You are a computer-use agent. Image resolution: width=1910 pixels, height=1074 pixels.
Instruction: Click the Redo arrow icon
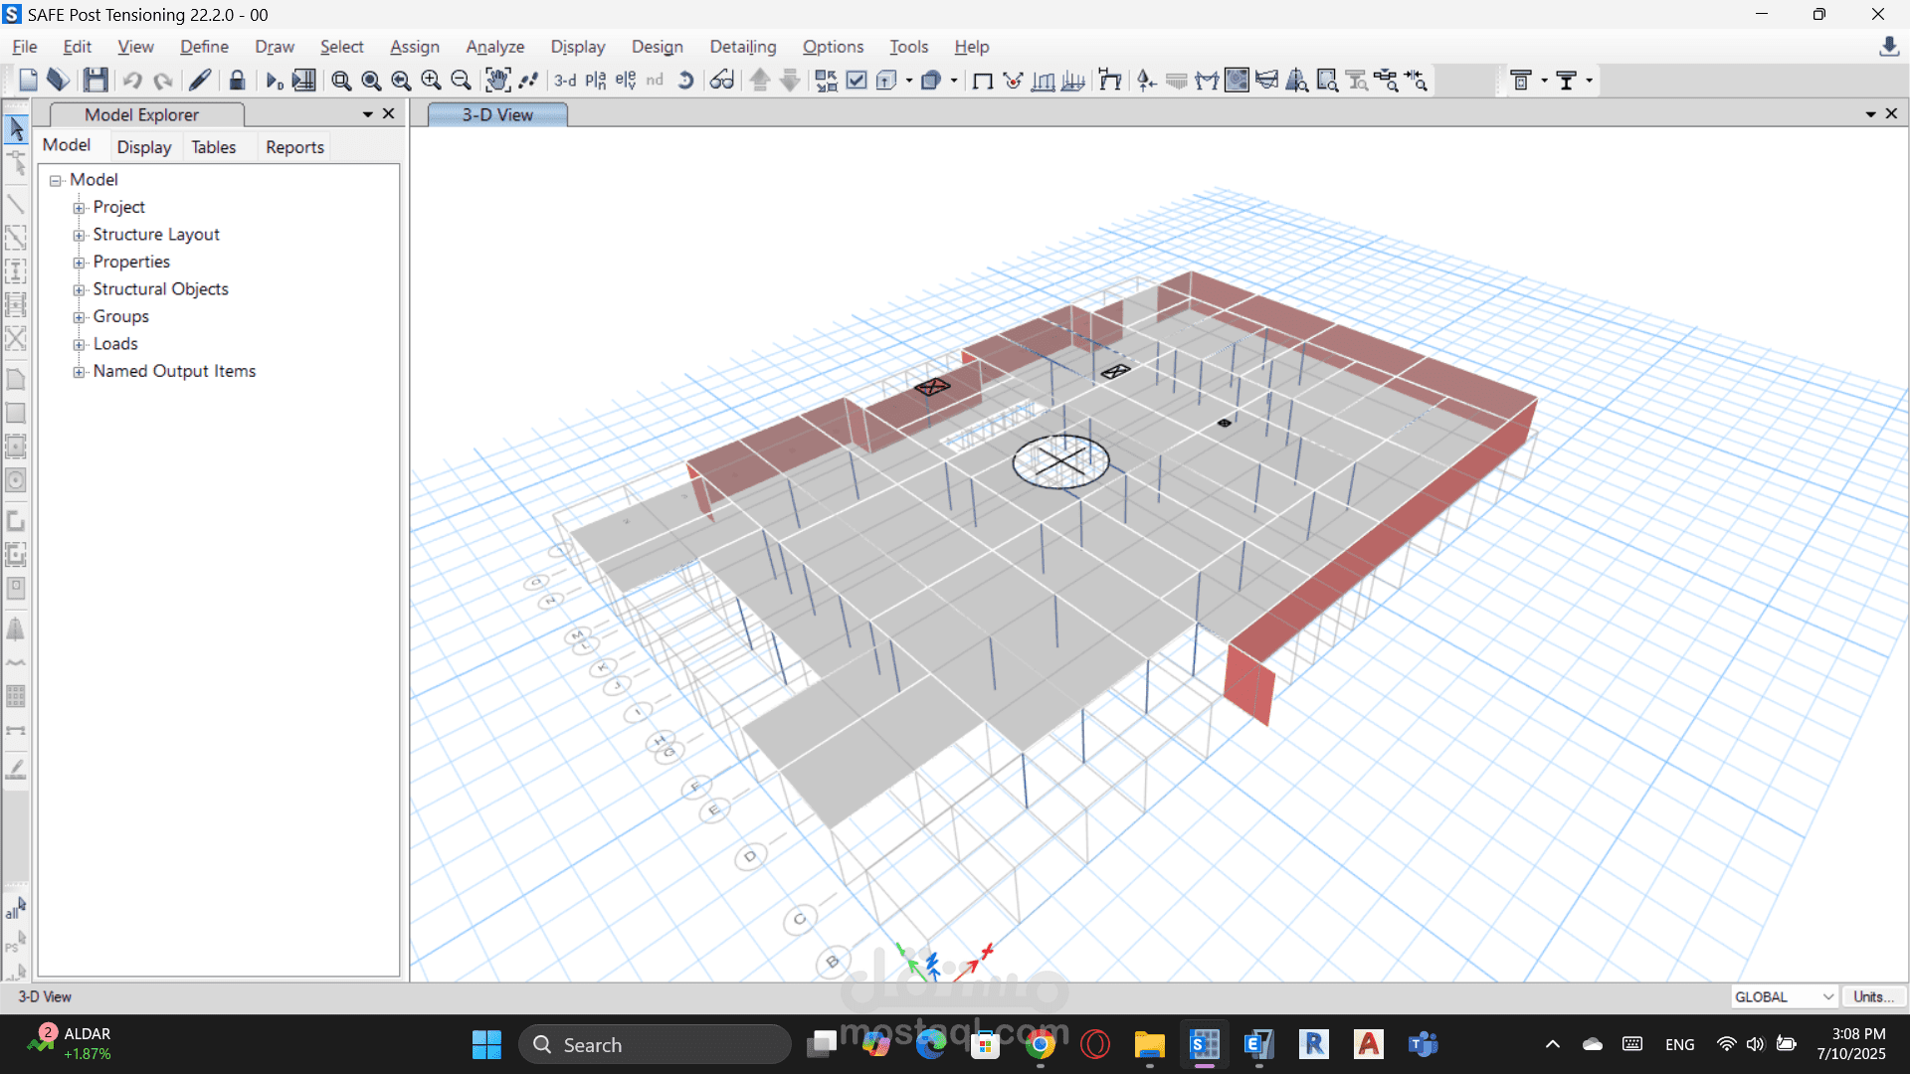163,81
